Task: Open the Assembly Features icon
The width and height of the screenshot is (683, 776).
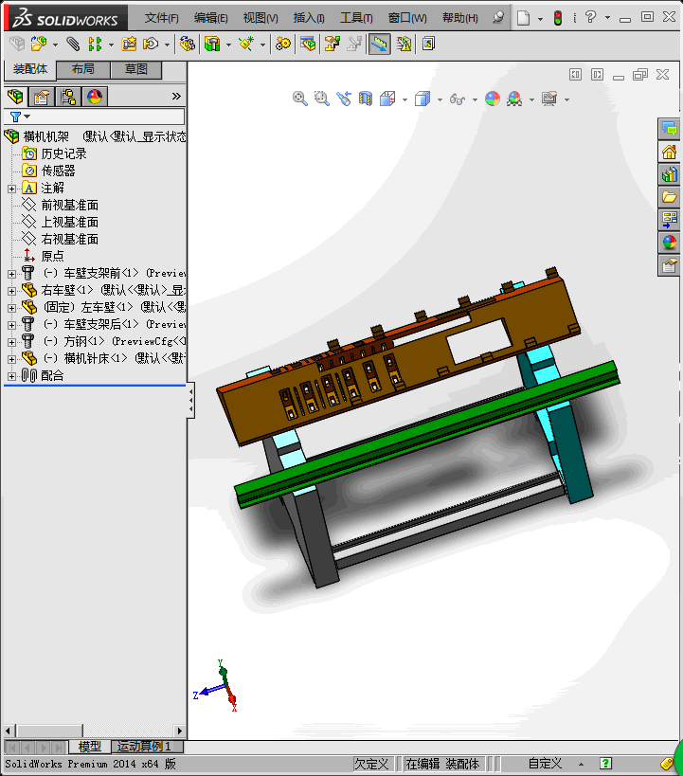Action: pyautogui.click(x=212, y=44)
